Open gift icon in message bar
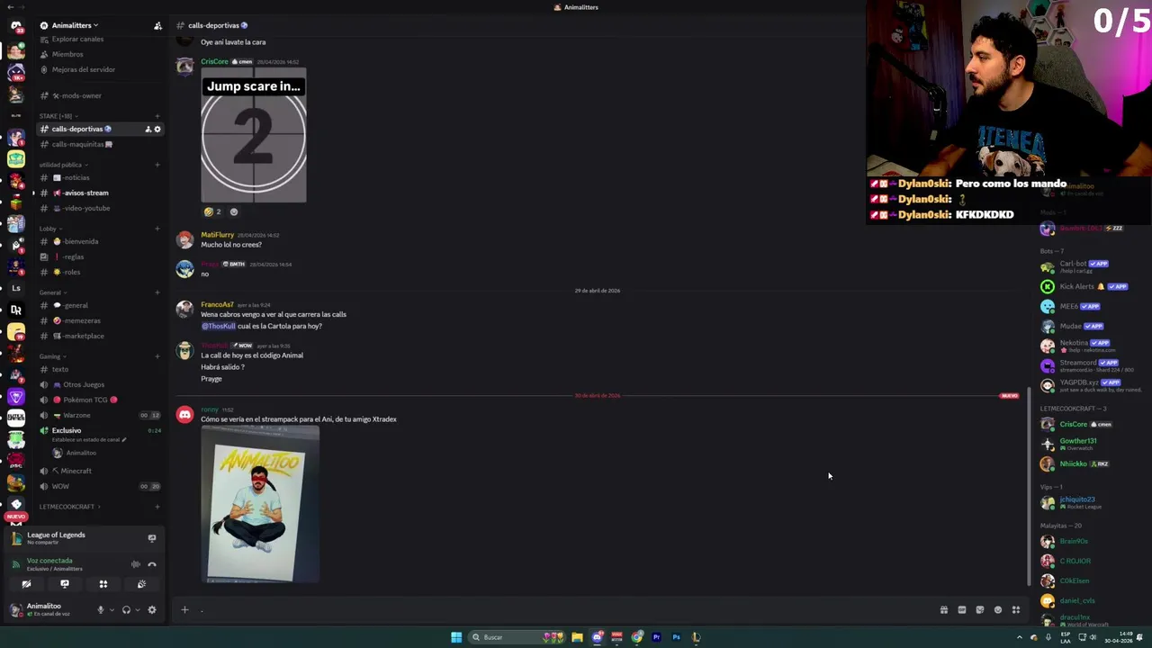This screenshot has height=648, width=1152. 944,610
